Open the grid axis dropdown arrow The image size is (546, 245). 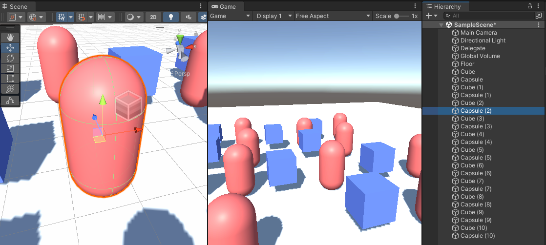[x=71, y=17]
